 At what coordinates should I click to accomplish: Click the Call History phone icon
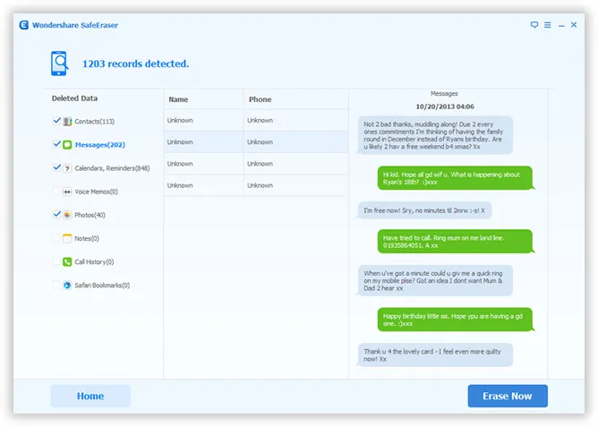click(x=67, y=262)
